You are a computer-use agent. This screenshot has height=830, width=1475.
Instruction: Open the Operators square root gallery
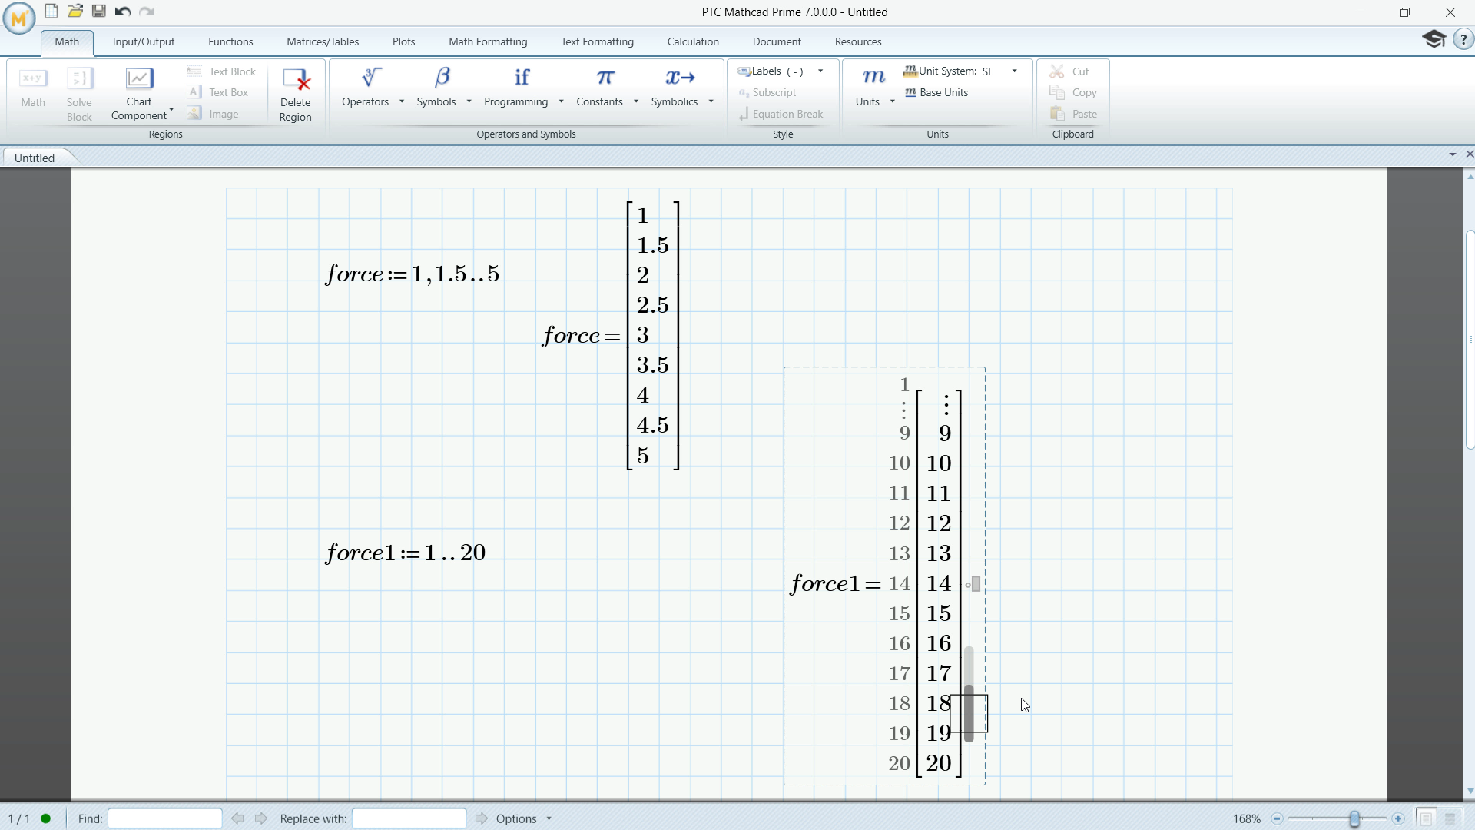tap(372, 86)
